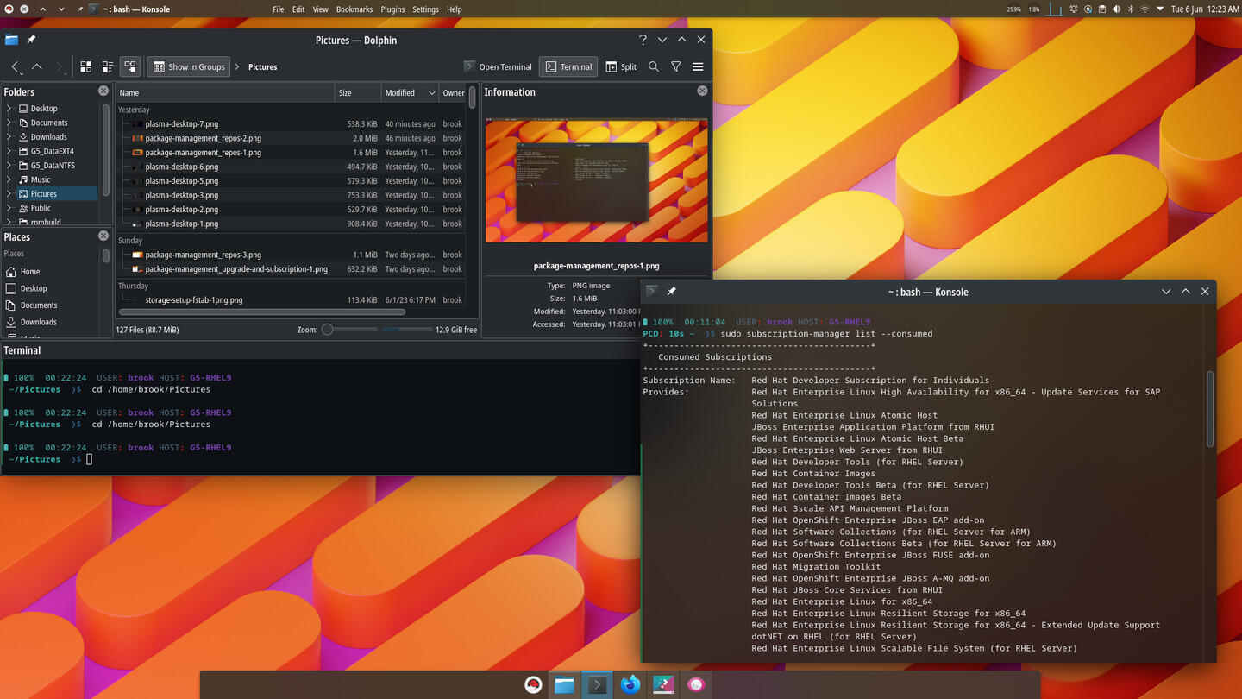This screenshot has width=1242, height=699.
Task: Expand the Downloads folder tree node
Action: click(9, 137)
